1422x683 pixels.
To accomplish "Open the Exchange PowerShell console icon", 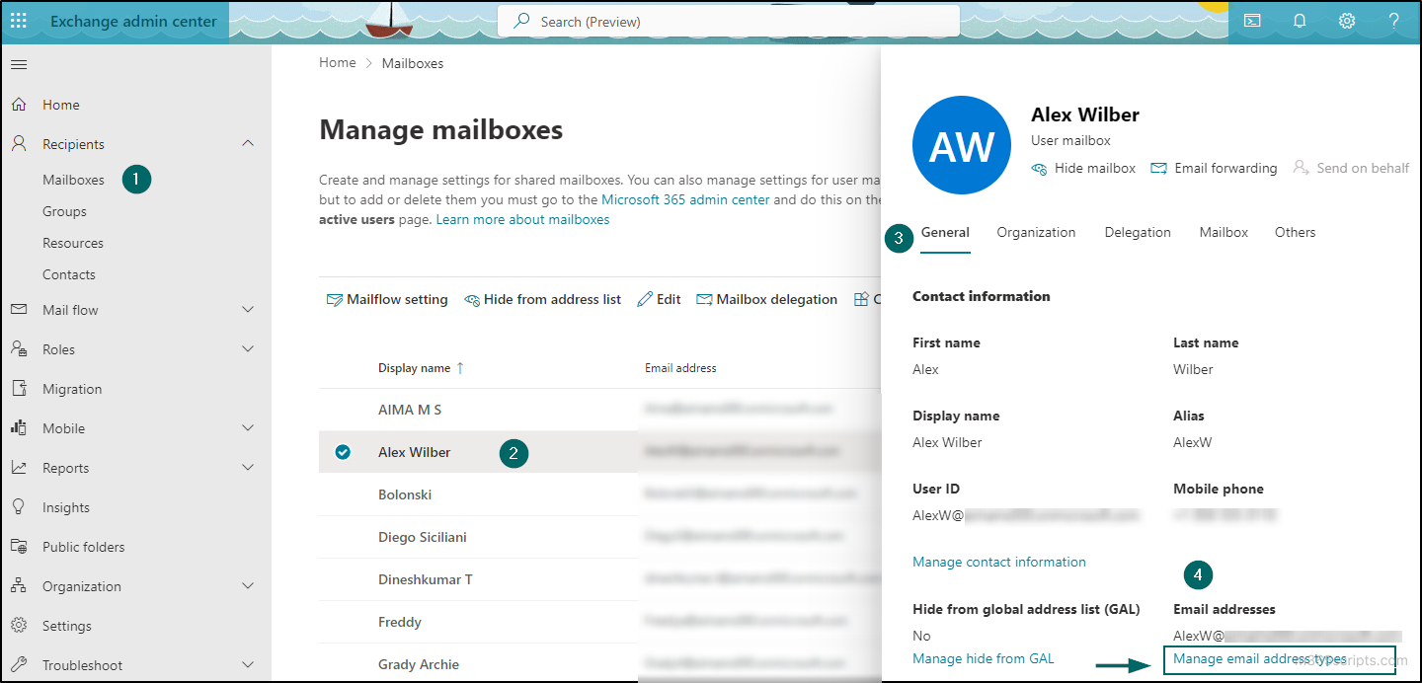I will (x=1252, y=20).
